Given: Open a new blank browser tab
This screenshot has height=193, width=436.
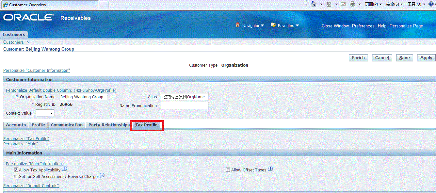Looking at the screenshot, I should (104, 5).
